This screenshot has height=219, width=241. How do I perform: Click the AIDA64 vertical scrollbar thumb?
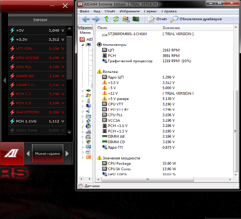coord(235,131)
